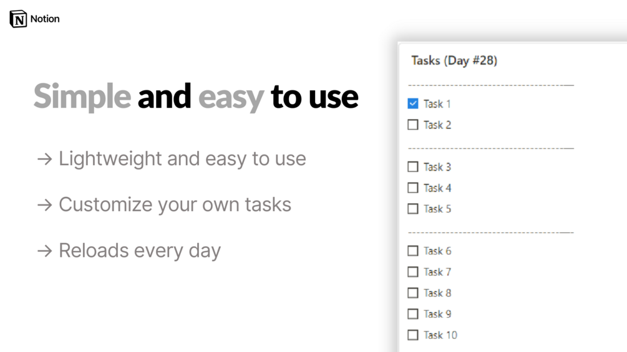Click the arrow before "Lightweight and easy to use"
The height and width of the screenshot is (352, 627).
point(44,159)
